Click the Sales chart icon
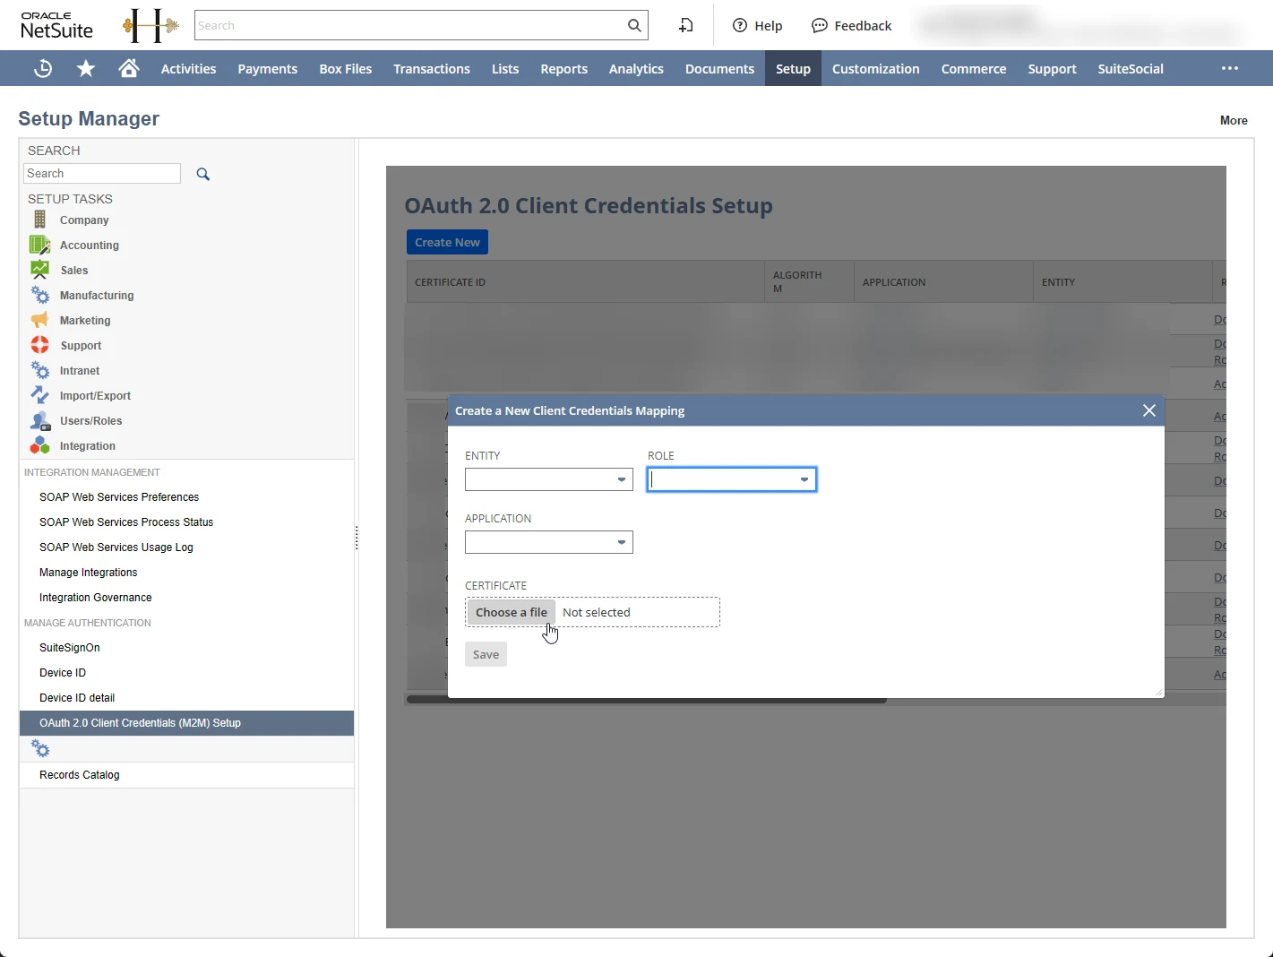 39,270
